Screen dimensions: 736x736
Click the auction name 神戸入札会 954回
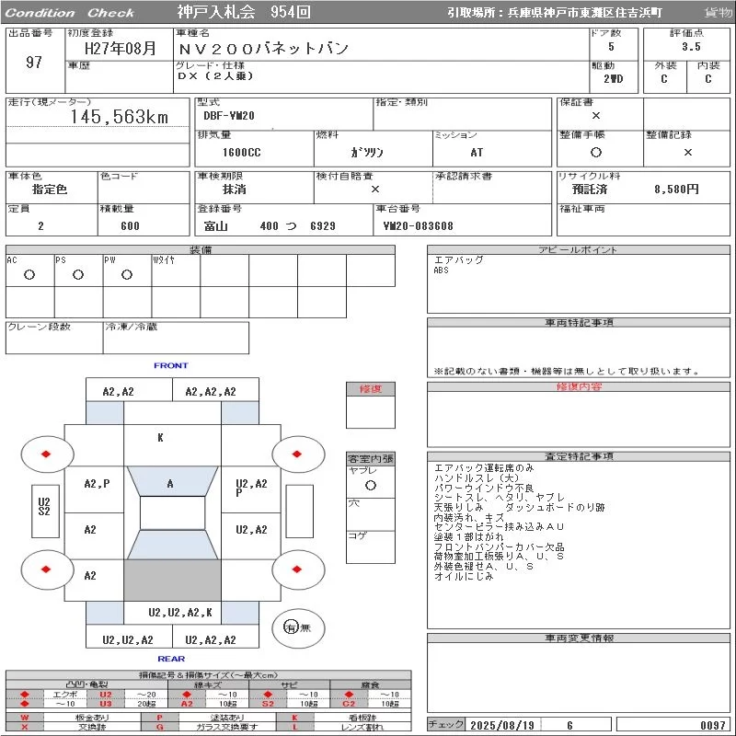click(x=244, y=12)
